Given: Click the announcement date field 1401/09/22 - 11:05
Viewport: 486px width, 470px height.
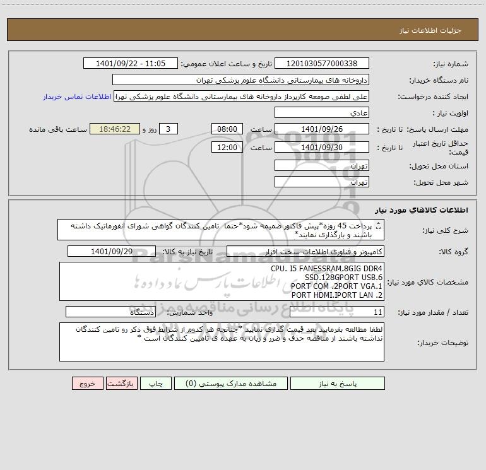Looking at the screenshot, I should pyautogui.click(x=131, y=63).
